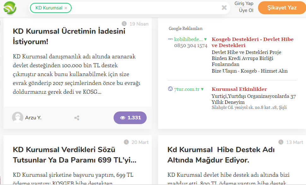
Task: Select the 13 Mart date text
Action: click(x=295, y=142)
